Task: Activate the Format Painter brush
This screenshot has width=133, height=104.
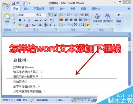Action: tap(14, 23)
